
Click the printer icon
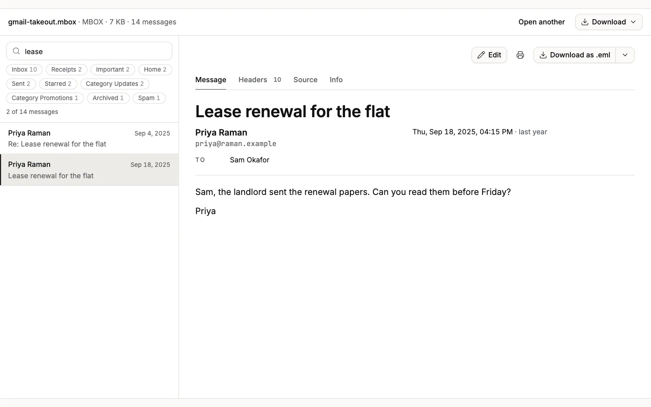(520, 55)
